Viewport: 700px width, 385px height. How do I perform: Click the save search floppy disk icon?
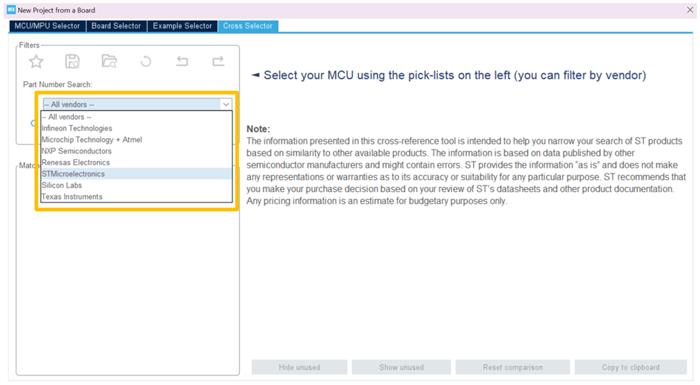[72, 62]
